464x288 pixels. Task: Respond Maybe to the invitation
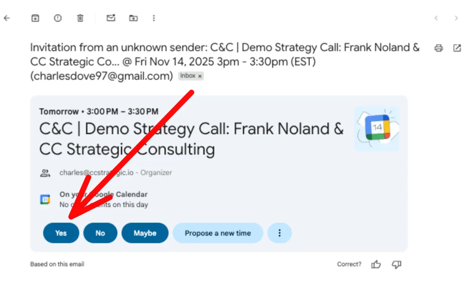pos(145,233)
